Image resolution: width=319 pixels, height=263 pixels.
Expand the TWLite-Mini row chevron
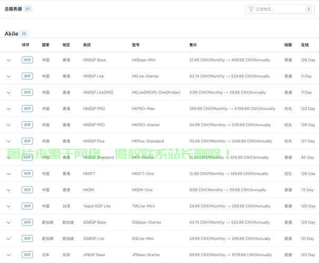coord(8,206)
